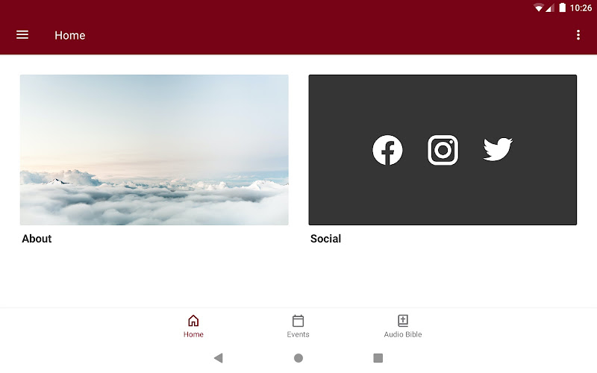Select the Events calendar icon
Screen dimensions: 597x373
tap(298, 321)
